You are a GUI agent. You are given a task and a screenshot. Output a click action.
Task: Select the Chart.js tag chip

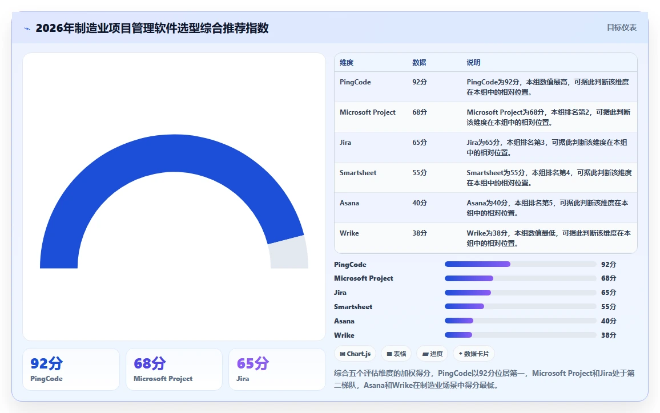[355, 354]
